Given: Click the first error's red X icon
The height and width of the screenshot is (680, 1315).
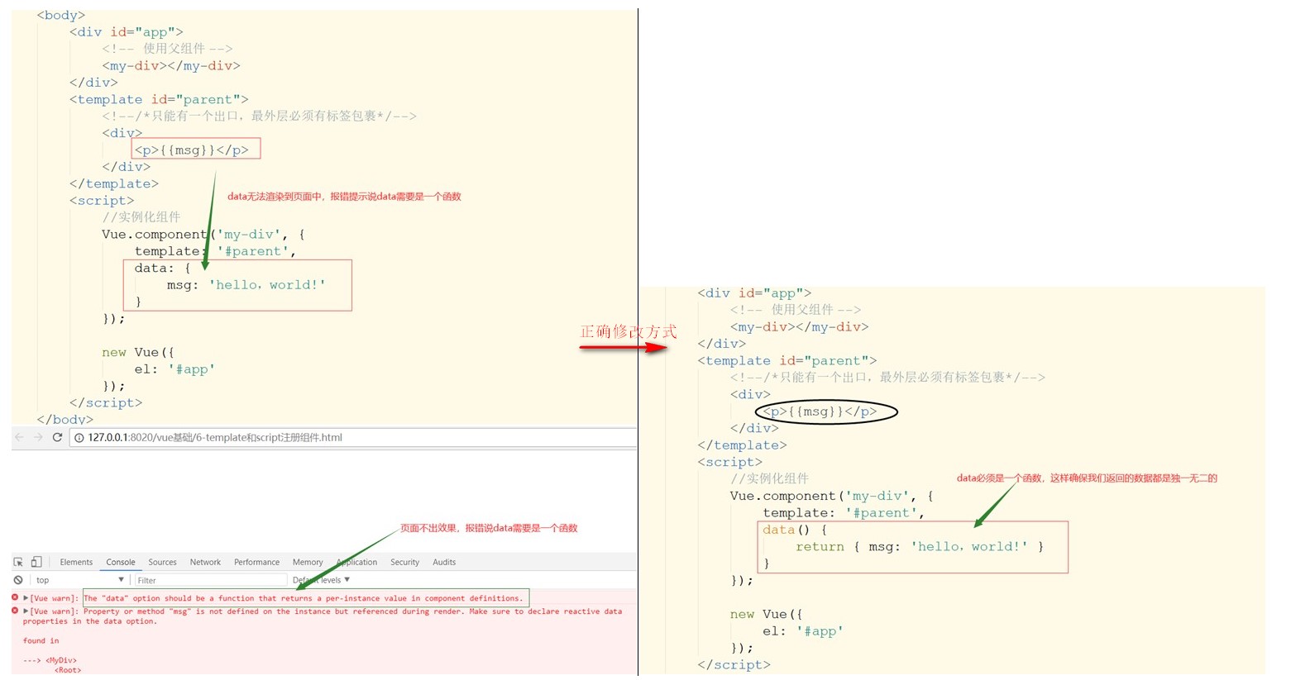Looking at the screenshot, I should point(15,597).
